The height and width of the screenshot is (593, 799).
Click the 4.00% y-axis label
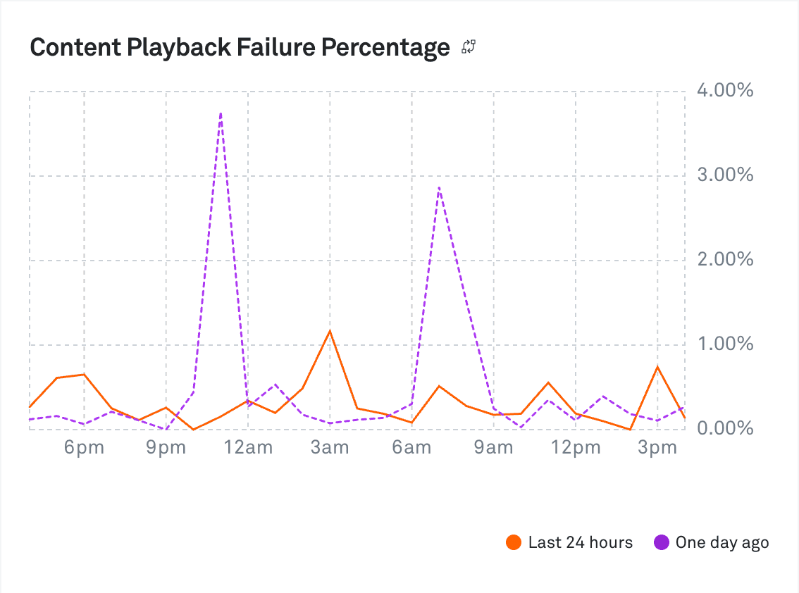[x=725, y=91]
